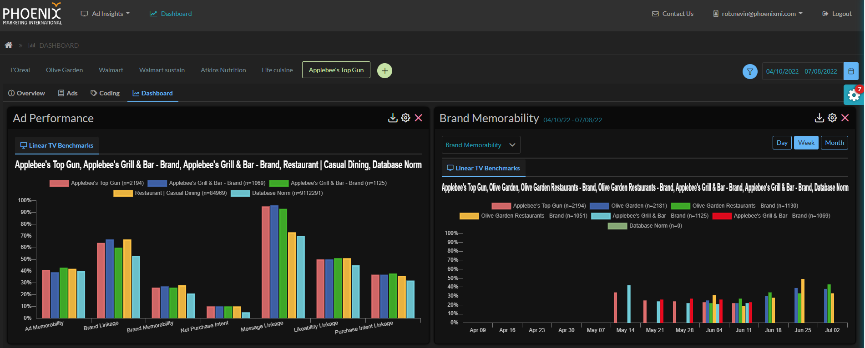Image resolution: width=865 pixels, height=348 pixels.
Task: Click the Contact Us link
Action: [x=673, y=14]
